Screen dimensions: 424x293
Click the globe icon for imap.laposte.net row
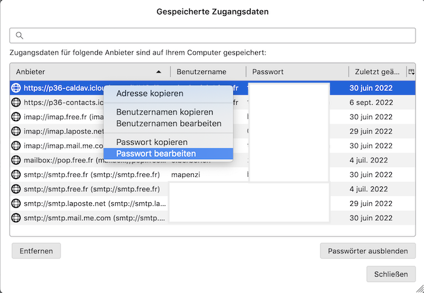point(16,131)
